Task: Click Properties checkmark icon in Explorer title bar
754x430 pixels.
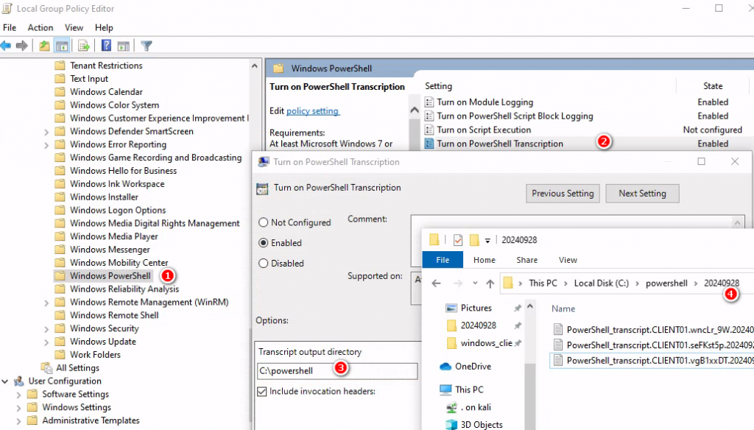Action: point(458,239)
